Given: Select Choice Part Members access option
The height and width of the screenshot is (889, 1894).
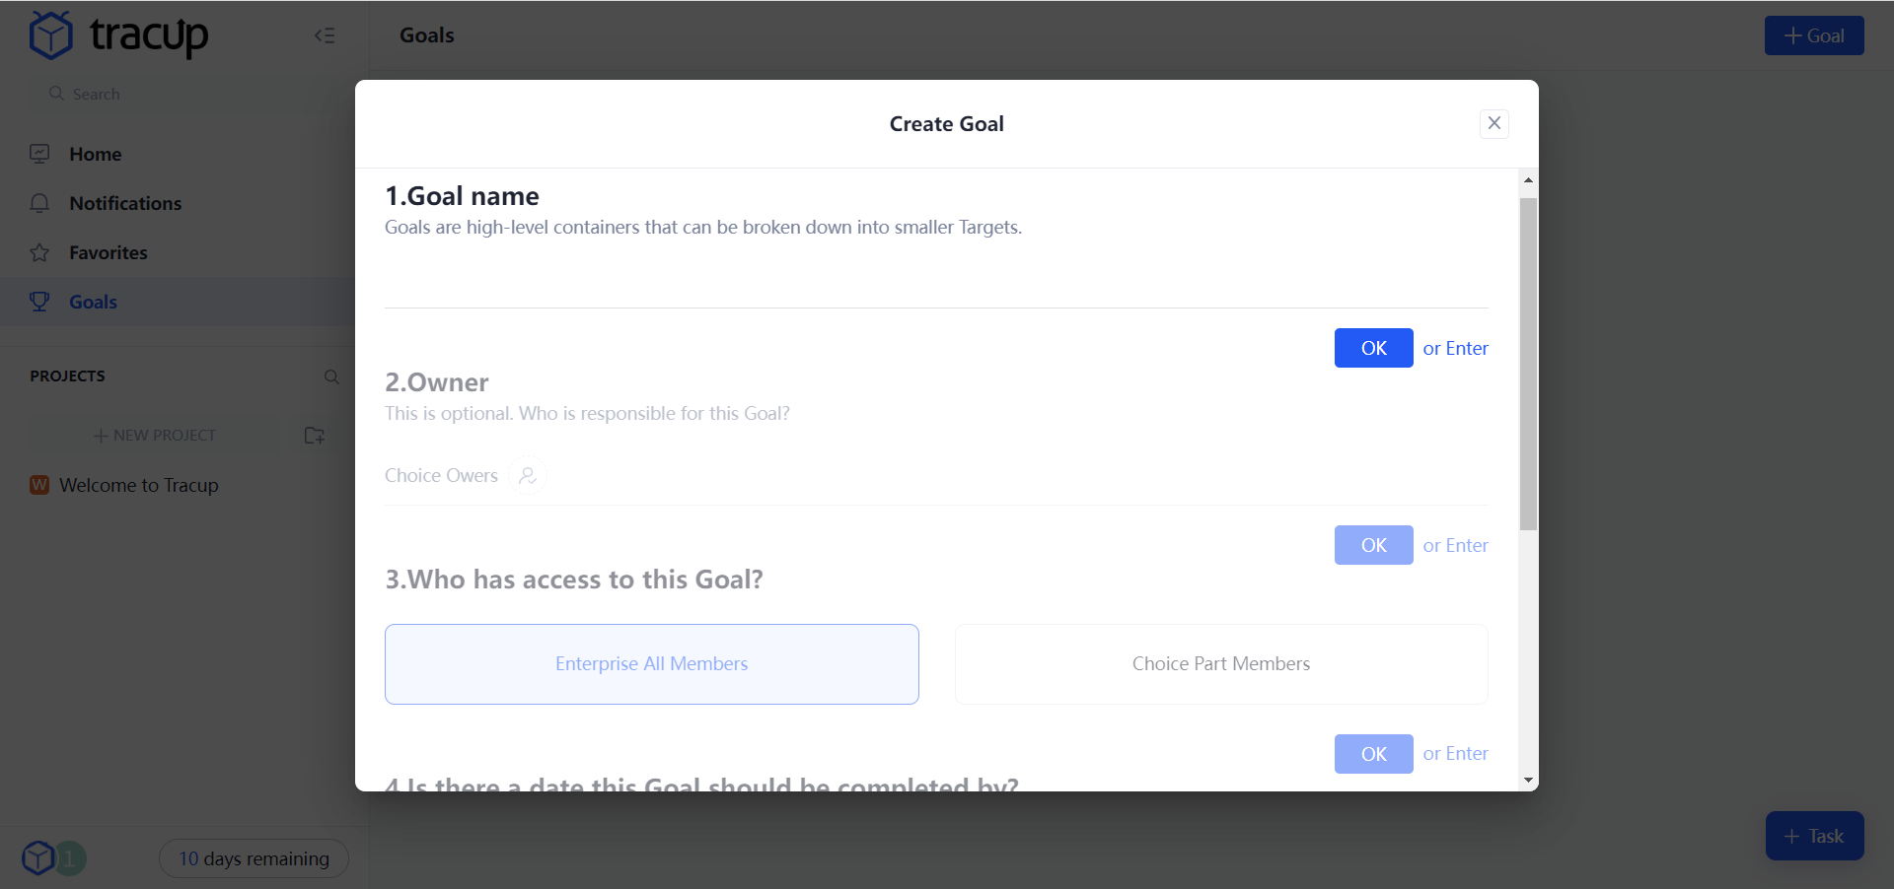Looking at the screenshot, I should coord(1220,663).
